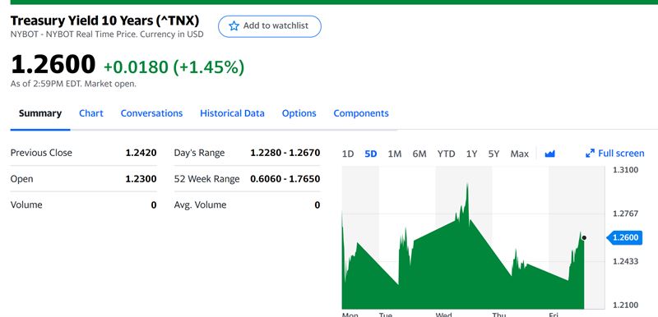Switch to the Options tab
Viewport: 658px width, 317px height.
coord(299,113)
